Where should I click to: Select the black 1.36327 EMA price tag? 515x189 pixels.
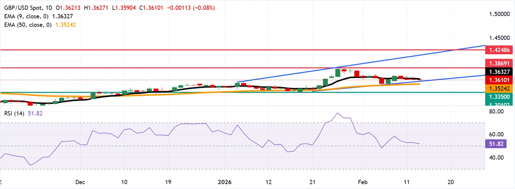496,72
